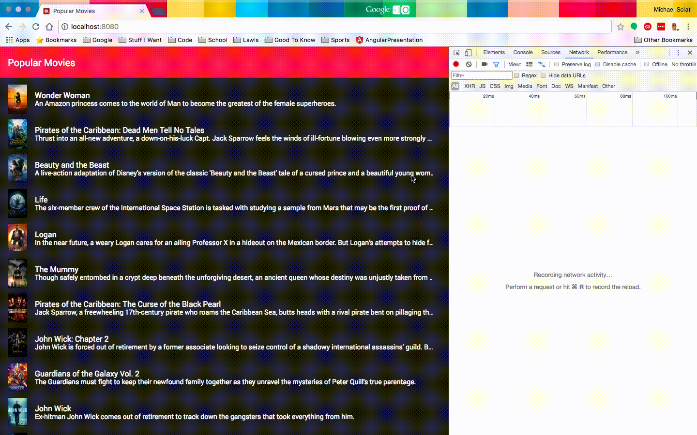Screen dimensions: 697x435
Task: Click the Lawls bookmarks folder
Action: pyautogui.click(x=246, y=40)
